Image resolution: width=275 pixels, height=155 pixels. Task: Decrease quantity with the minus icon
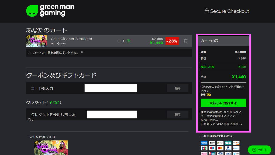click(119, 41)
